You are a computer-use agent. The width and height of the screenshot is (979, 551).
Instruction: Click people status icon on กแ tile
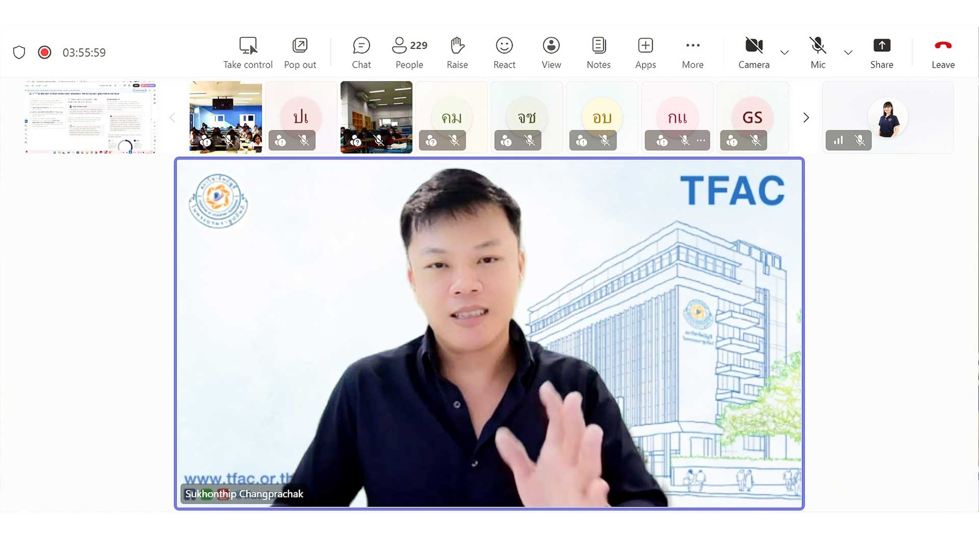tap(662, 141)
